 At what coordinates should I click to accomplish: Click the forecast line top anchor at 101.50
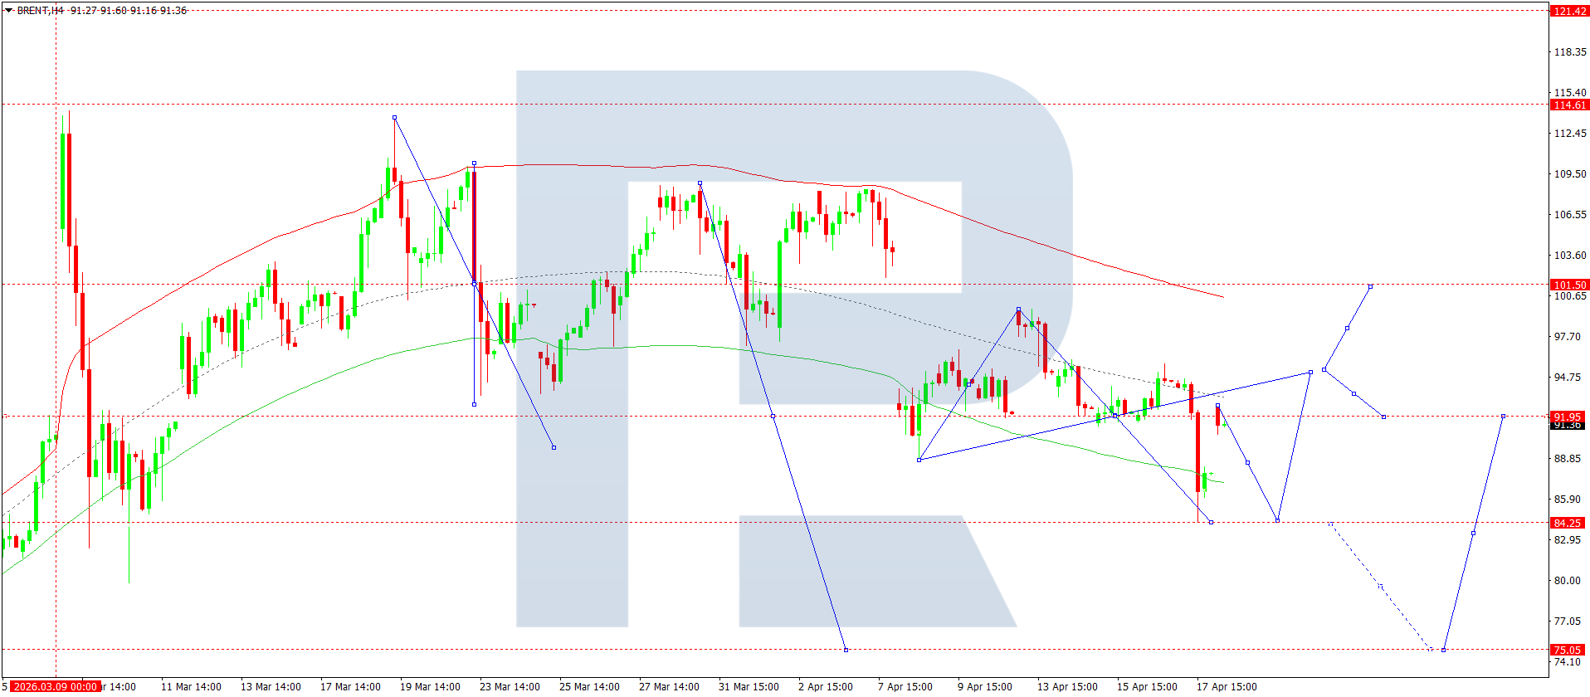(x=1370, y=286)
